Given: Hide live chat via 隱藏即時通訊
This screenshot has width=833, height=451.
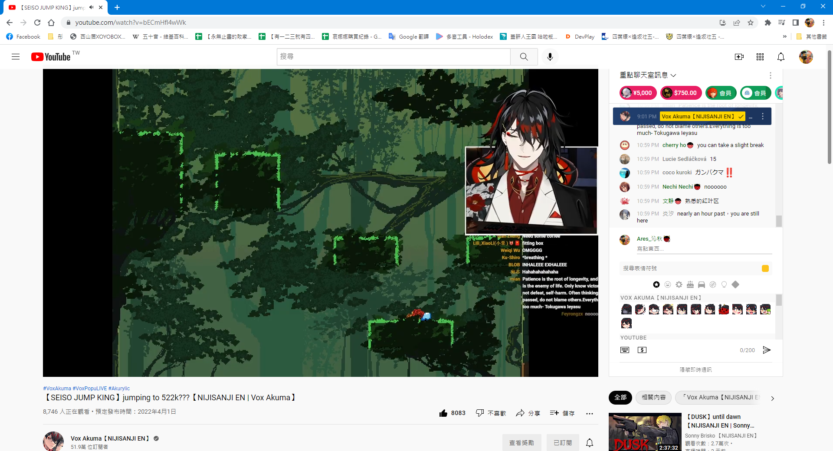Looking at the screenshot, I should click(696, 369).
